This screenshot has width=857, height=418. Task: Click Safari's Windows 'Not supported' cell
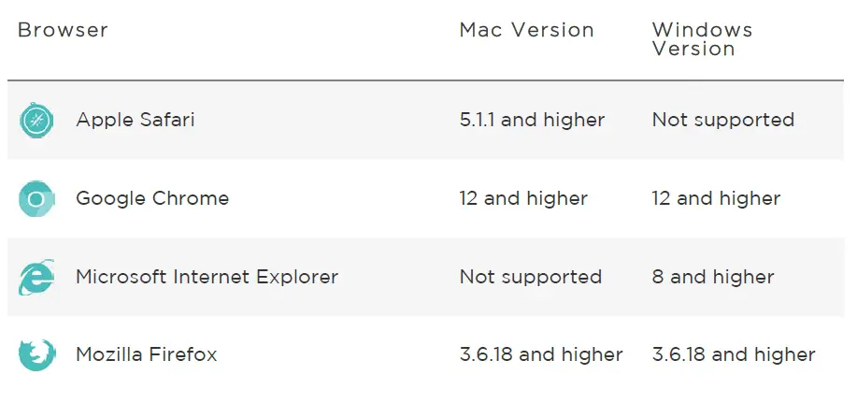click(723, 120)
